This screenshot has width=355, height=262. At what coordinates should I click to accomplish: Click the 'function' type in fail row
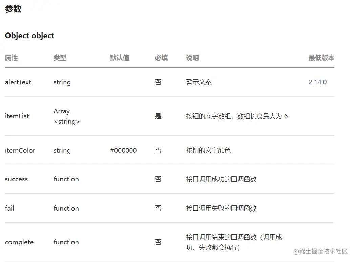click(66, 208)
